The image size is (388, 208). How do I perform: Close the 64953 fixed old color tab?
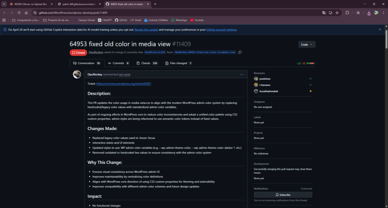click(148, 4)
